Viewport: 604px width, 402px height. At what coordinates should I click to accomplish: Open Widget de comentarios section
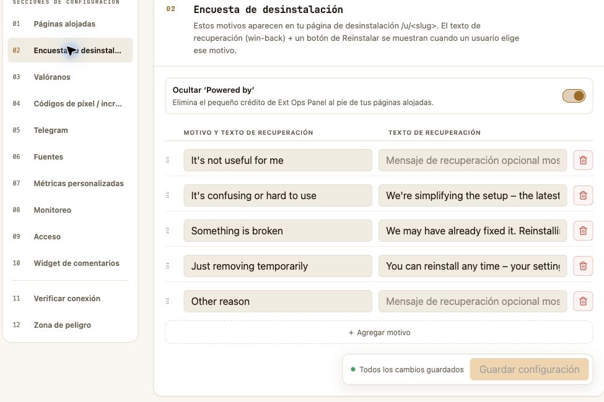point(70,263)
